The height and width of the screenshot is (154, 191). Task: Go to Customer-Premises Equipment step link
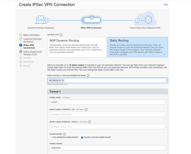[33, 40]
